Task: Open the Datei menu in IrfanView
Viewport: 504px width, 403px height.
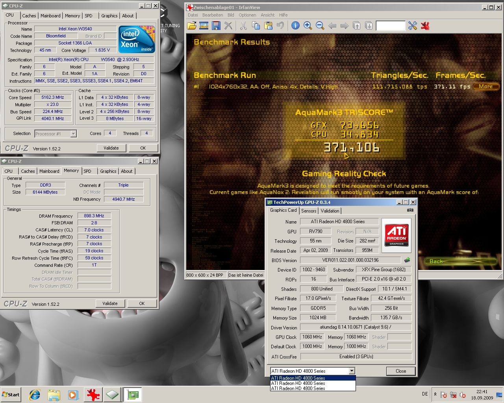Action: tap(193, 15)
